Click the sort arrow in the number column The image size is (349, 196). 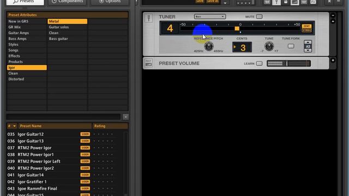click(x=14, y=126)
